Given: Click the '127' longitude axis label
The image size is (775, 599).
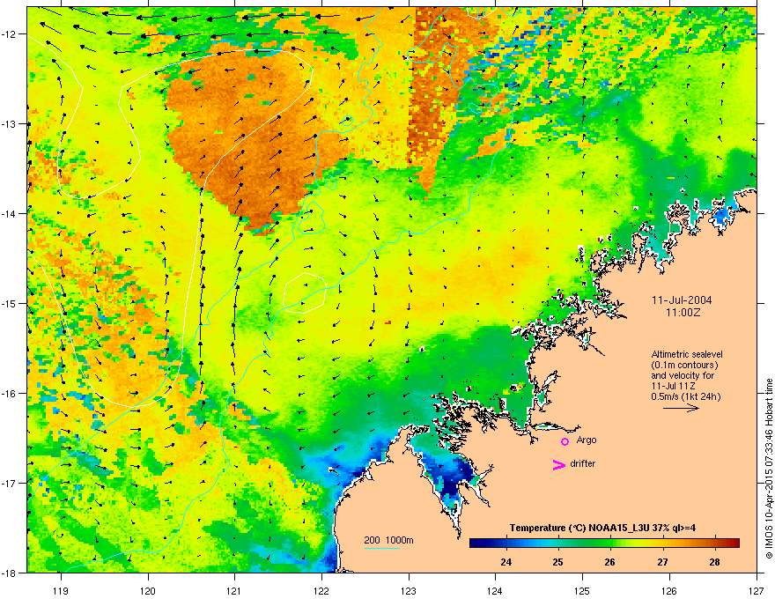Looking at the screenshot, I should coord(757,590).
